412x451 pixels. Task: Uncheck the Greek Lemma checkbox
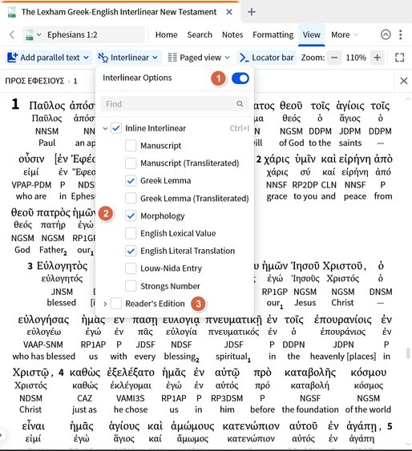131,180
